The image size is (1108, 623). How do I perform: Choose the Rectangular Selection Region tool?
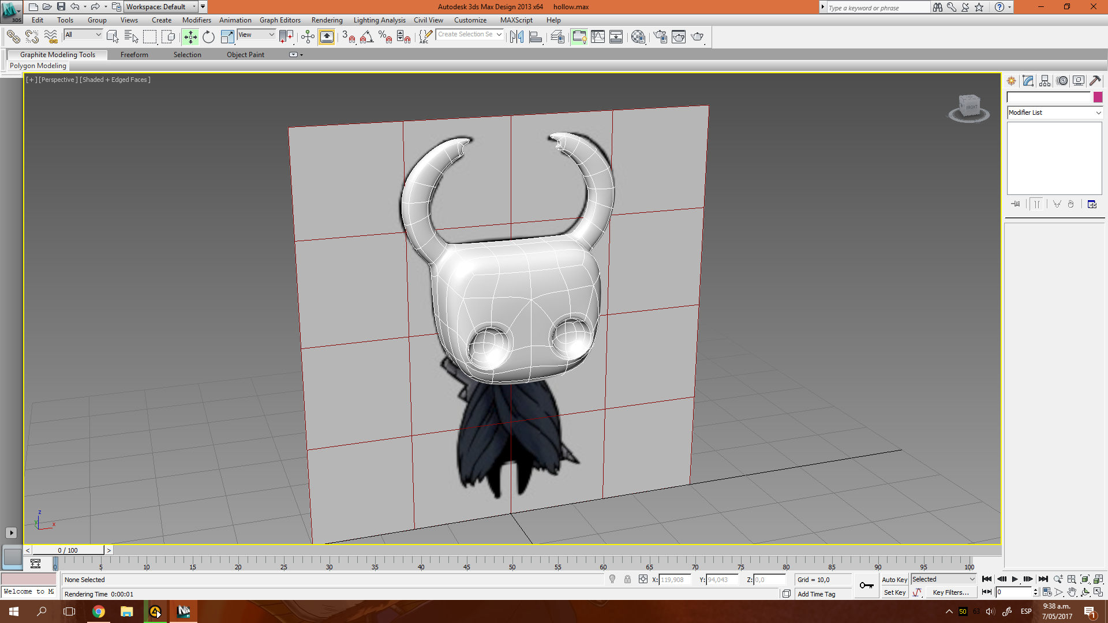149,37
